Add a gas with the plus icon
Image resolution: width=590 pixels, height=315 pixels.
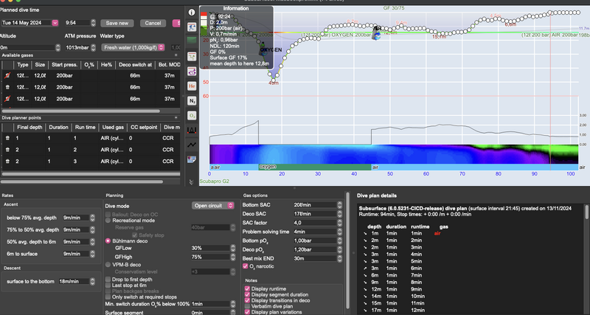tap(175, 55)
